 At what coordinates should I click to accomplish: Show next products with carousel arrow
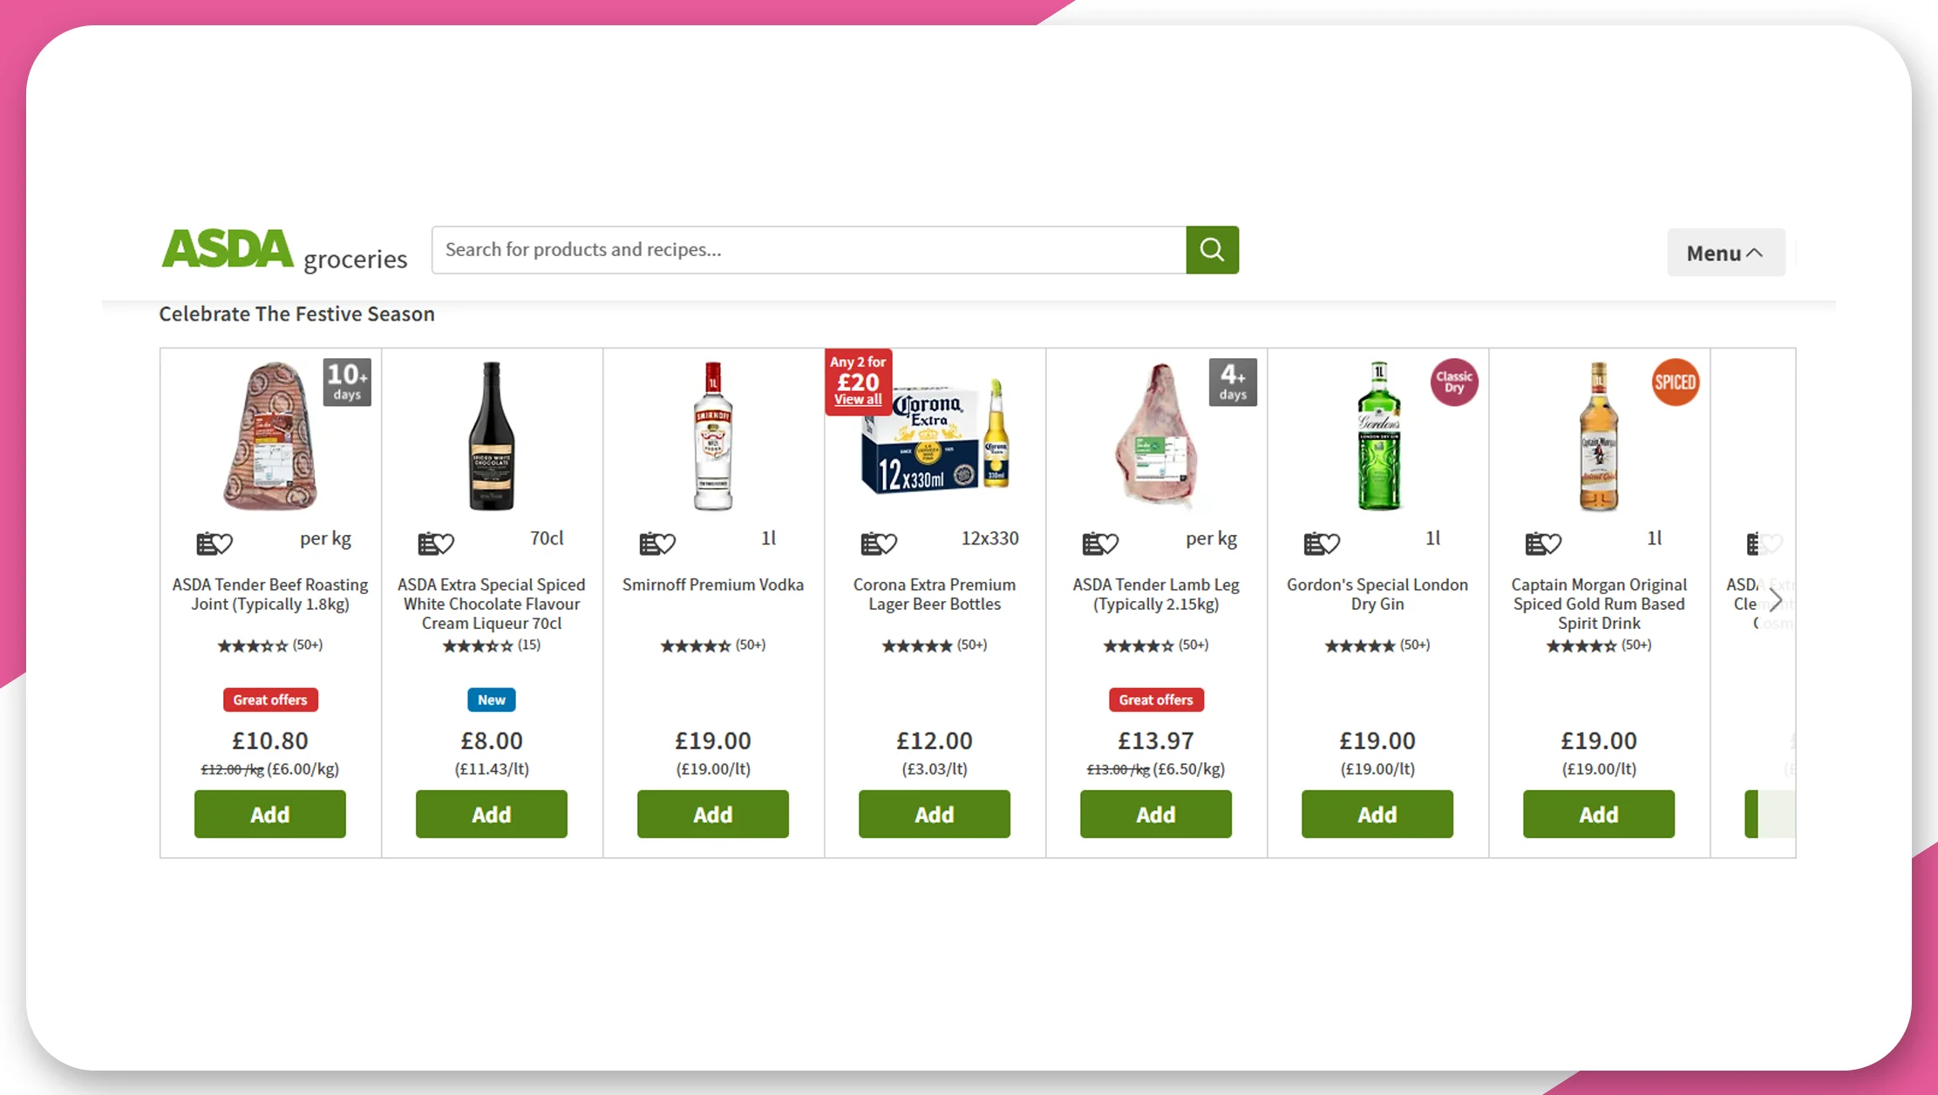pyautogui.click(x=1776, y=600)
